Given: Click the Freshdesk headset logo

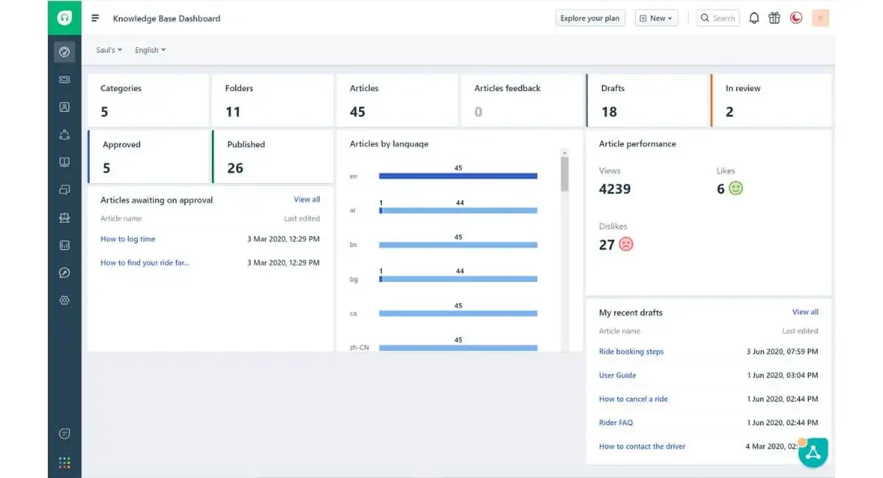Looking at the screenshot, I should pos(65,18).
